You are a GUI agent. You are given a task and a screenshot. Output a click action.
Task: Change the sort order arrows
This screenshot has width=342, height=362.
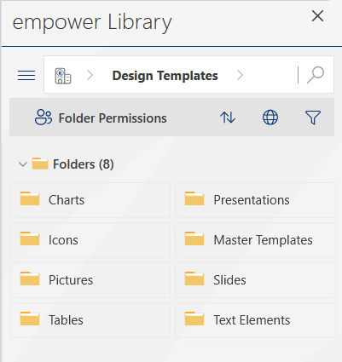coord(228,118)
